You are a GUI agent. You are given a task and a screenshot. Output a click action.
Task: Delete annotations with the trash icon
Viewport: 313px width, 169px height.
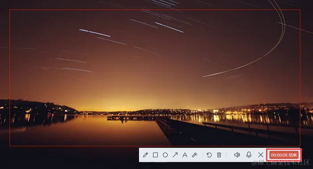click(219, 155)
